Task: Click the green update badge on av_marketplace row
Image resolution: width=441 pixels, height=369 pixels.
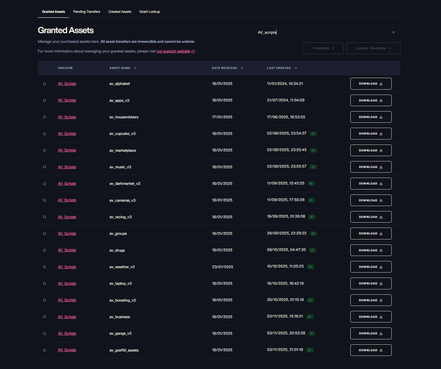Action: pyautogui.click(x=313, y=150)
